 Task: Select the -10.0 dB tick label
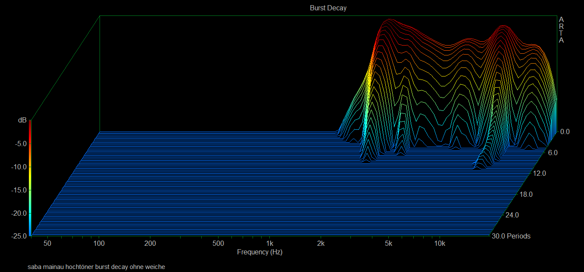18,167
